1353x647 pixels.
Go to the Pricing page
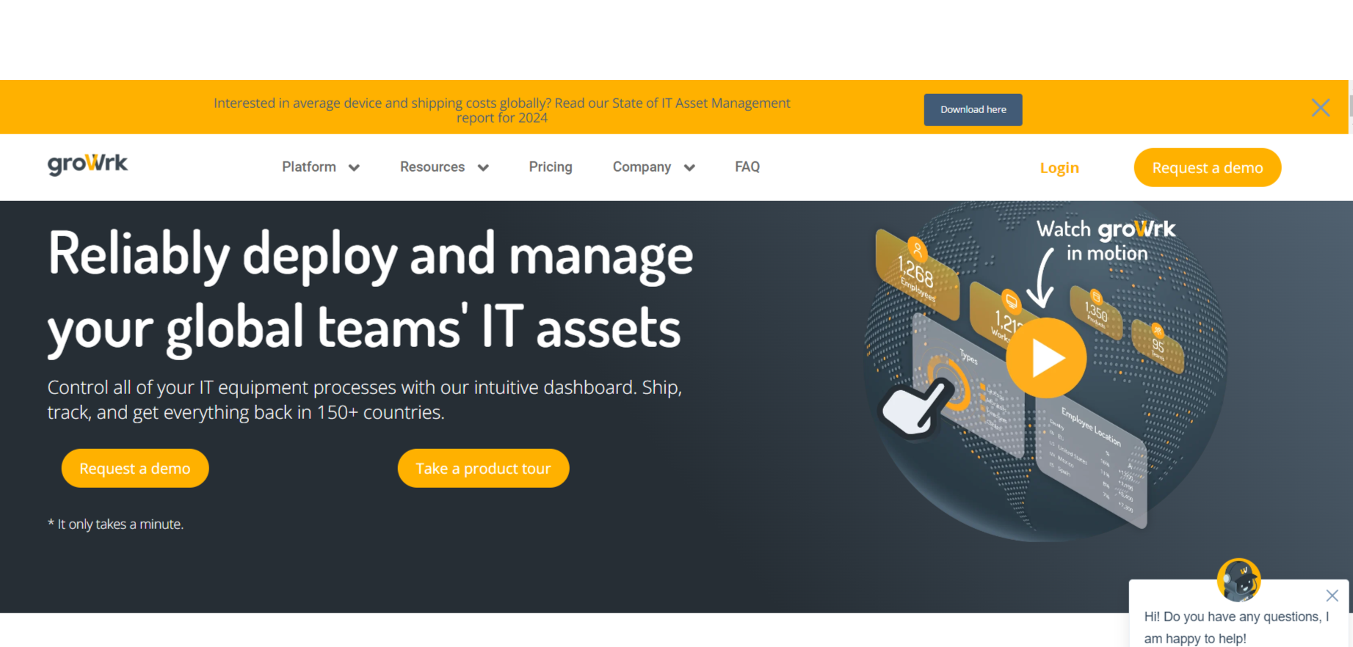pos(550,167)
